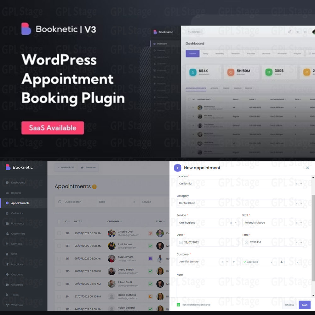Click into the Note text area
This screenshot has width=315, height=315.
240,287
